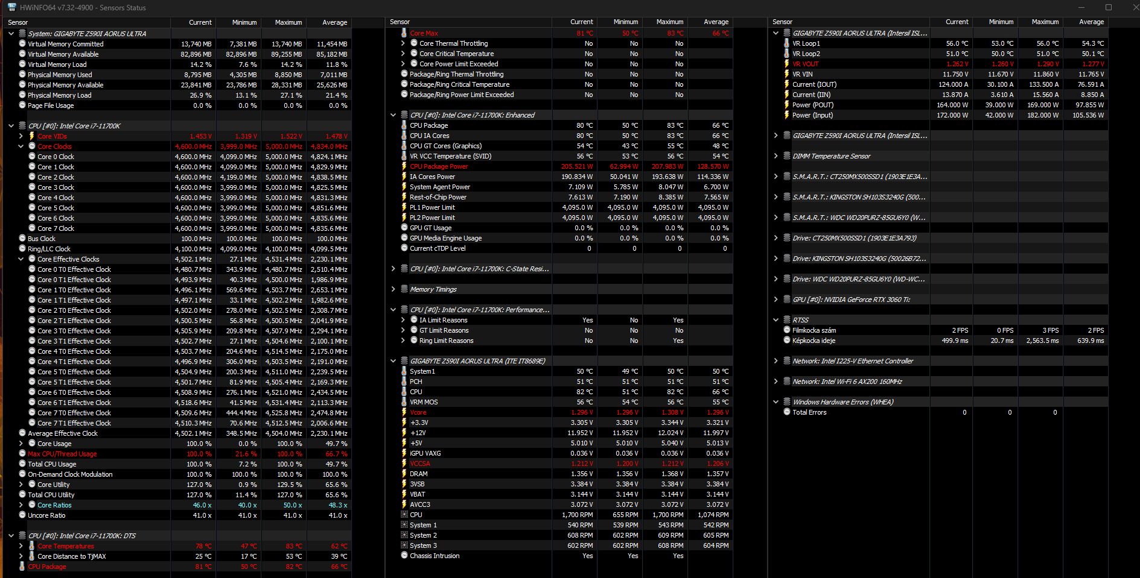This screenshot has width=1140, height=578.
Task: Select the Core 0 Clock row
Action: 177,157
